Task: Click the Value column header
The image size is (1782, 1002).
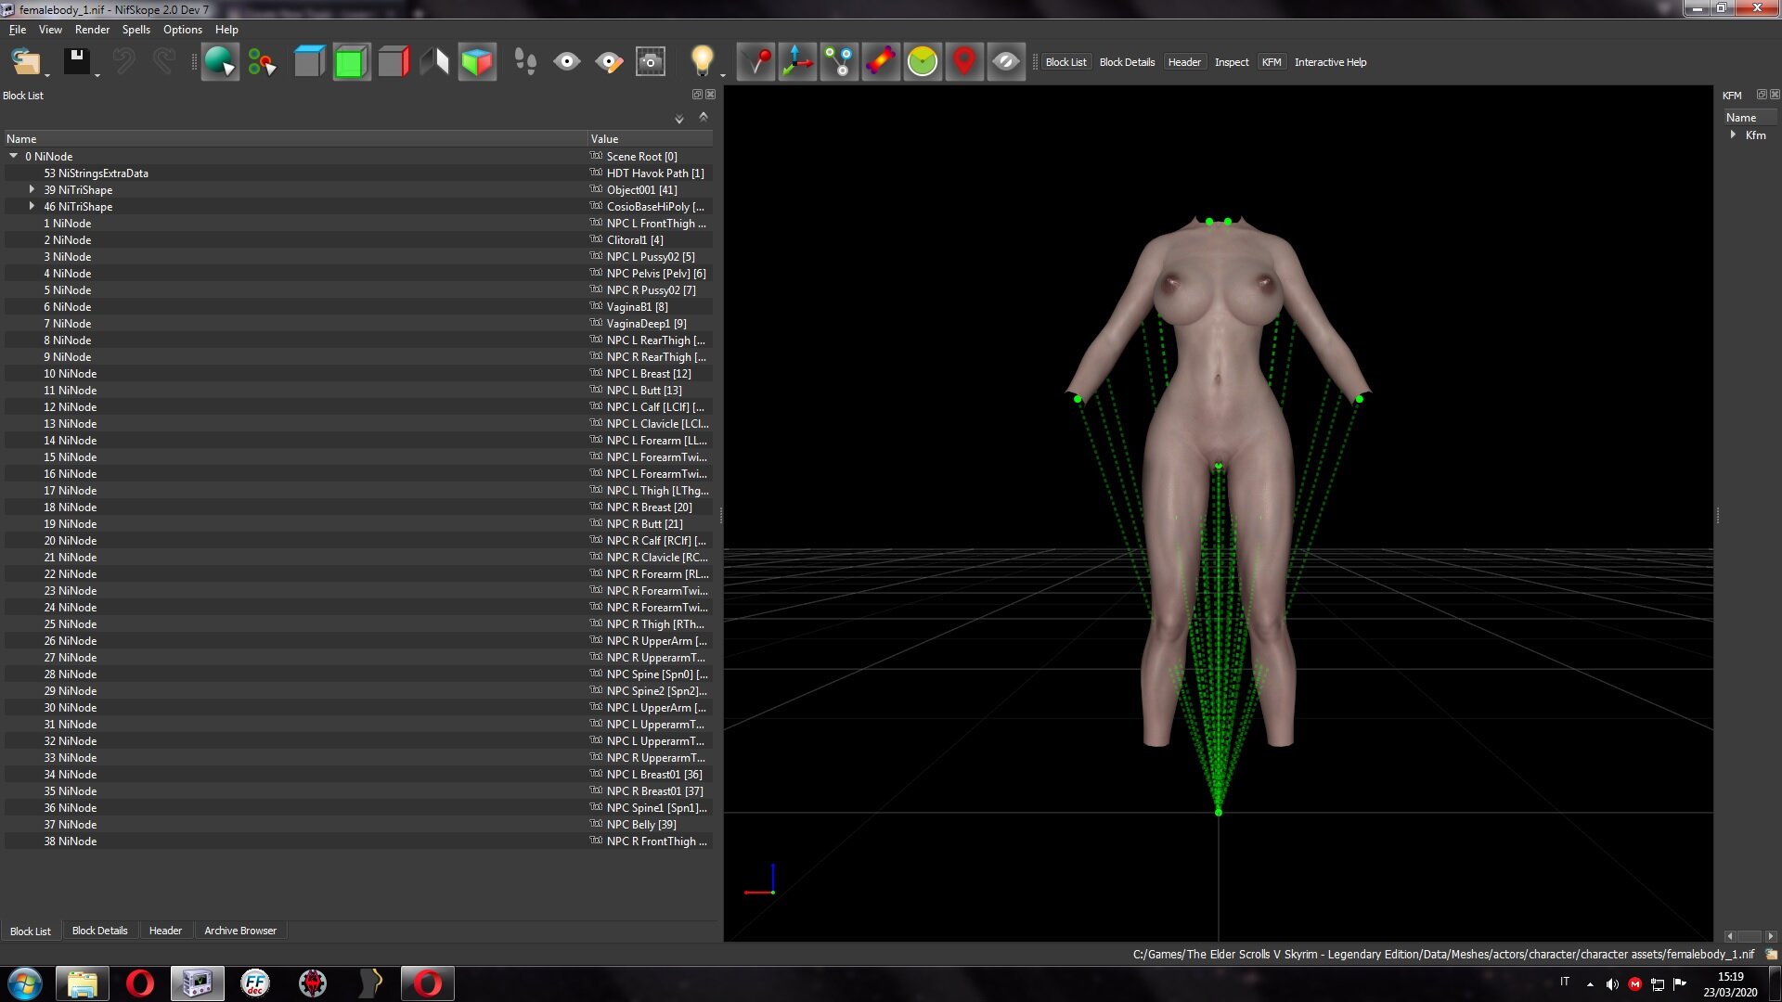Action: tap(651, 138)
